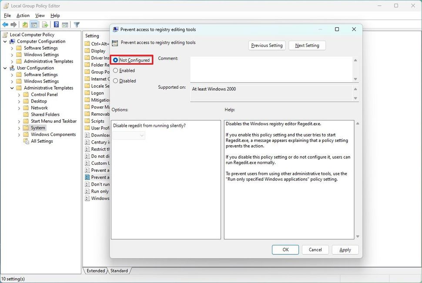Click the properties folder icon in the toolbar

[25, 25]
